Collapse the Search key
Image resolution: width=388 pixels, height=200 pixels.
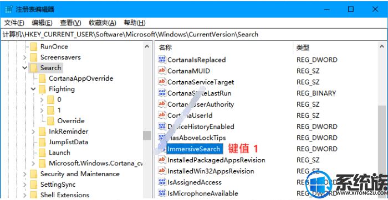coord(24,68)
